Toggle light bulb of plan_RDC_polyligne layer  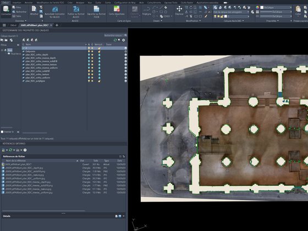pos(89,81)
